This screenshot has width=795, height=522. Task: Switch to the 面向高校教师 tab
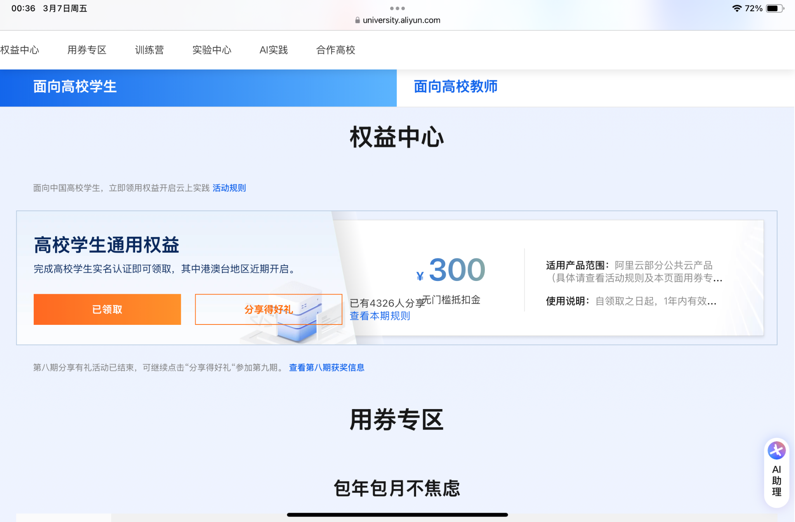pyautogui.click(x=455, y=87)
